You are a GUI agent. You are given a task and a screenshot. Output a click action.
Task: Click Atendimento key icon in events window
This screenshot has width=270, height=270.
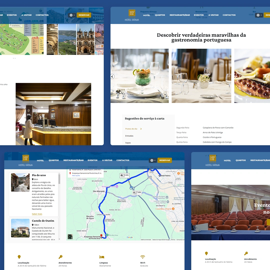246,253
